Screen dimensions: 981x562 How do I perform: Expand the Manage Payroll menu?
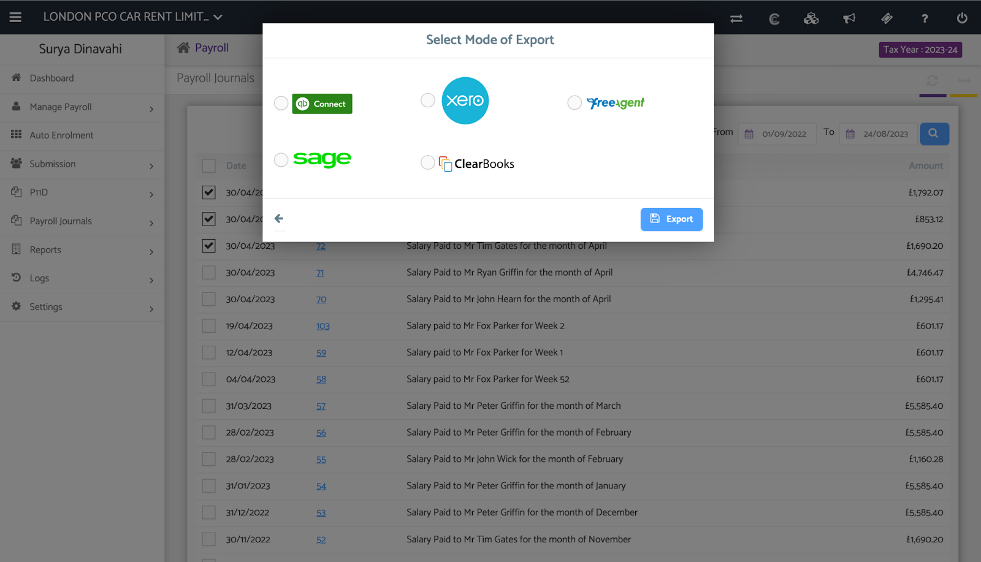(x=82, y=107)
